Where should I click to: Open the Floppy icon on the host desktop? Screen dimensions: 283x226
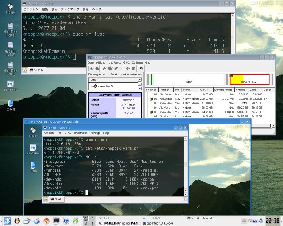point(11,8)
